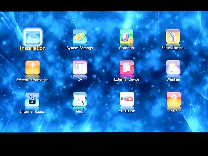Click the Channels label text

tap(126, 48)
